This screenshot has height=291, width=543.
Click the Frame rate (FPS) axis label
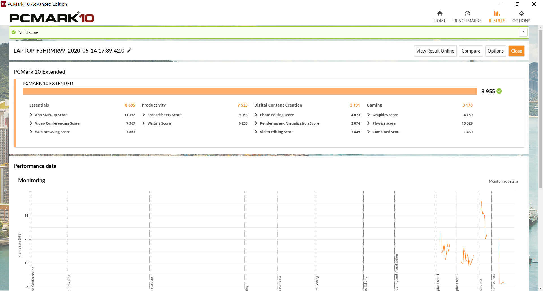click(x=20, y=245)
